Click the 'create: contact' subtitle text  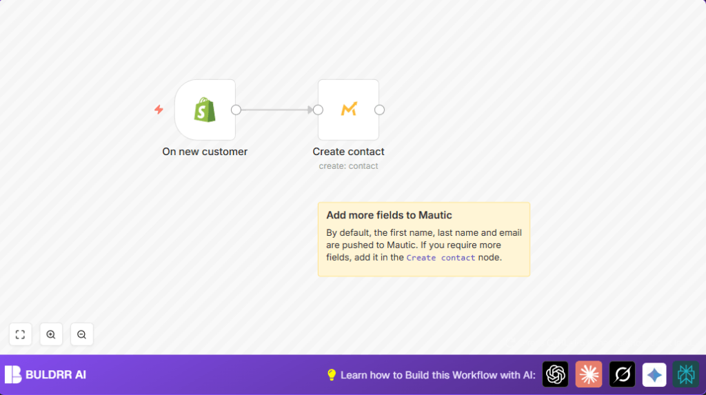348,166
